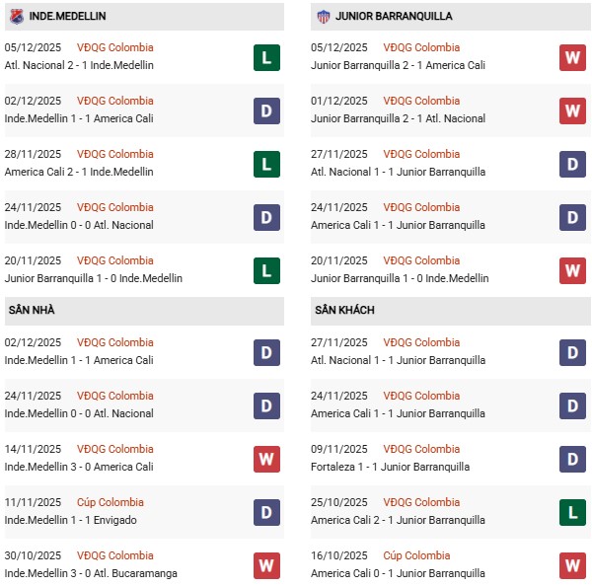Click D badge beside Inde.Medellin 1-1 Envigado

tap(266, 512)
